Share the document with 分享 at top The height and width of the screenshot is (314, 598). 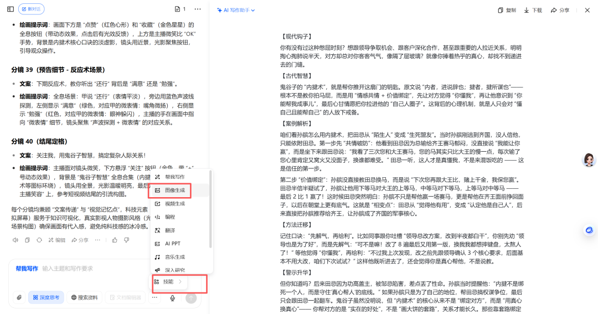coord(560,11)
